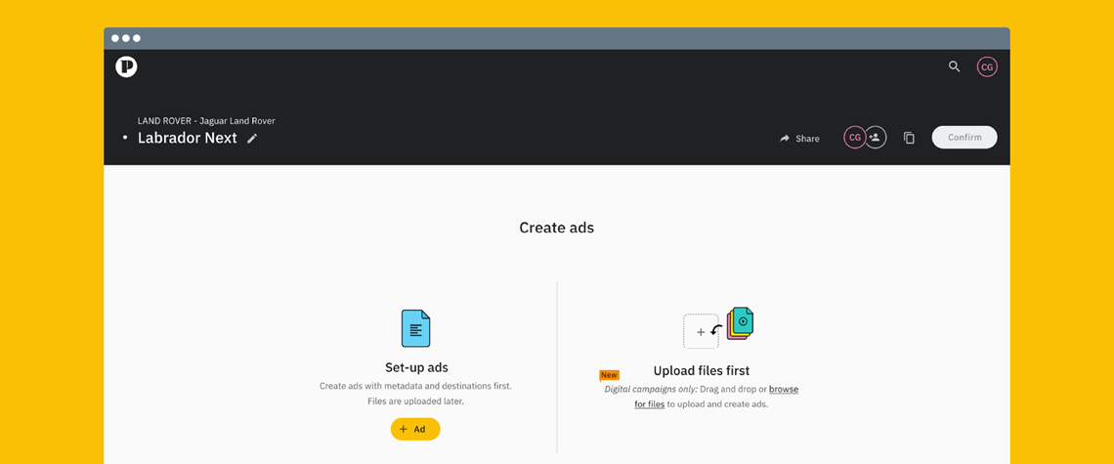Click the stacked video files icon

(741, 323)
